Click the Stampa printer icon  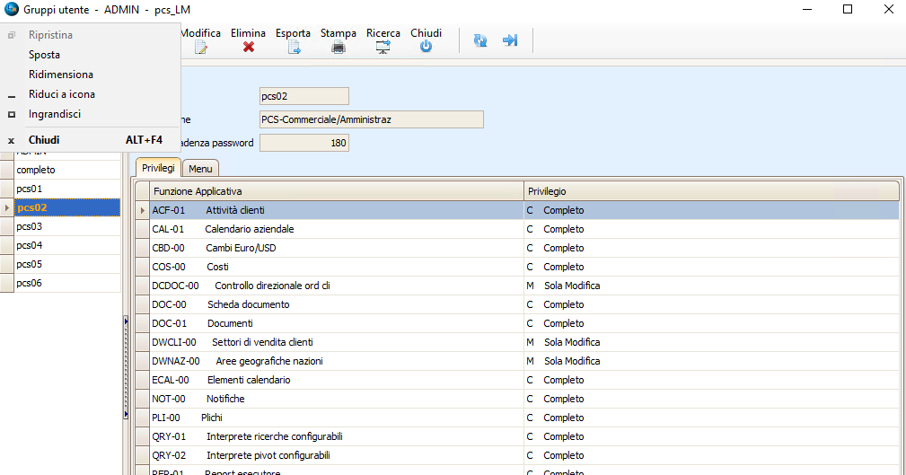[x=339, y=47]
